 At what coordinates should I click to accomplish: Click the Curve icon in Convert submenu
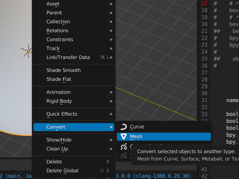(x=124, y=127)
